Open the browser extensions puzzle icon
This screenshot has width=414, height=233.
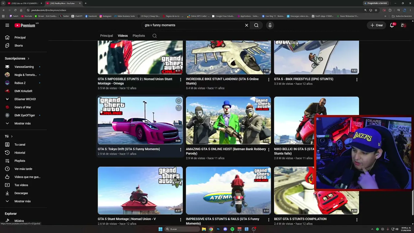tap(390, 10)
